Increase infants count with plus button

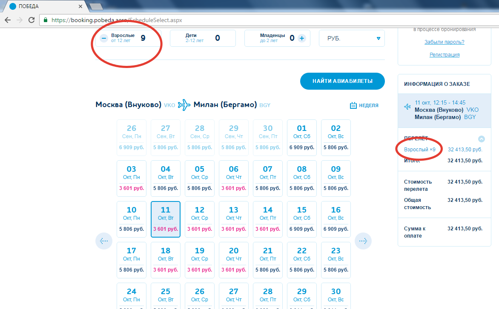tap(302, 38)
